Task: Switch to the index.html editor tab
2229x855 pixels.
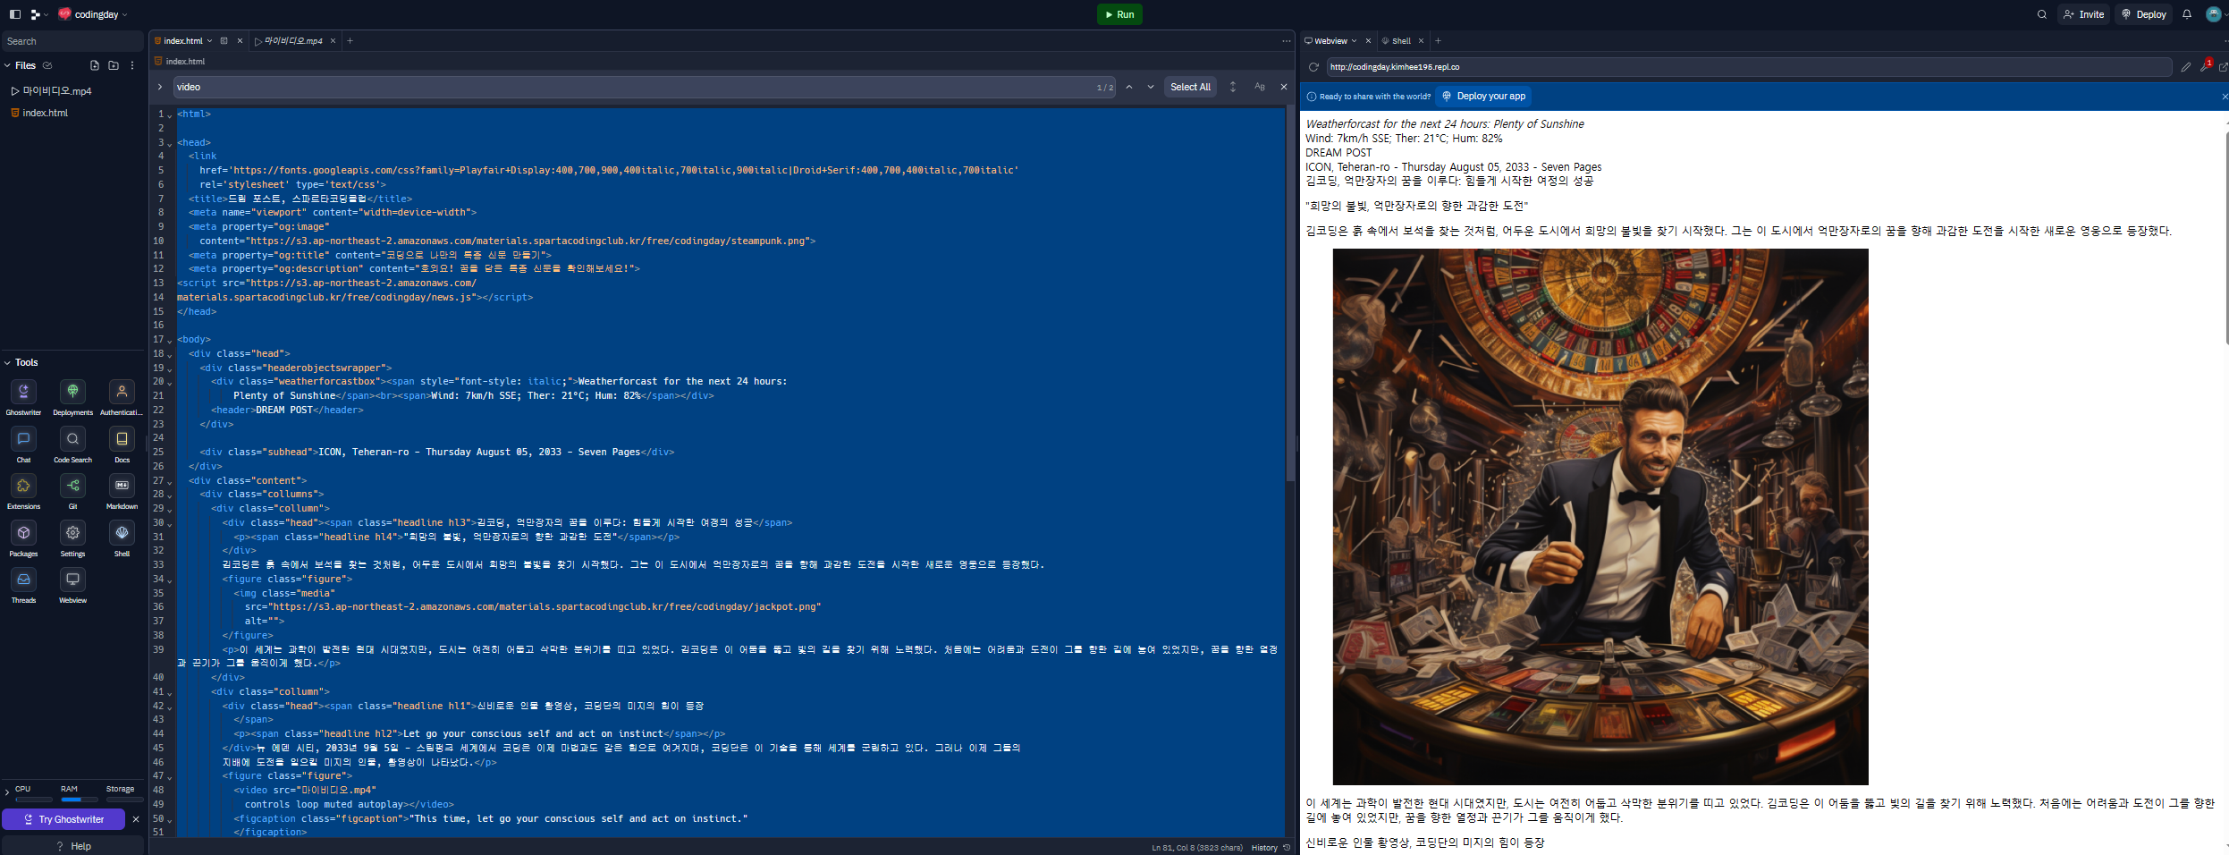Action: tap(182, 41)
